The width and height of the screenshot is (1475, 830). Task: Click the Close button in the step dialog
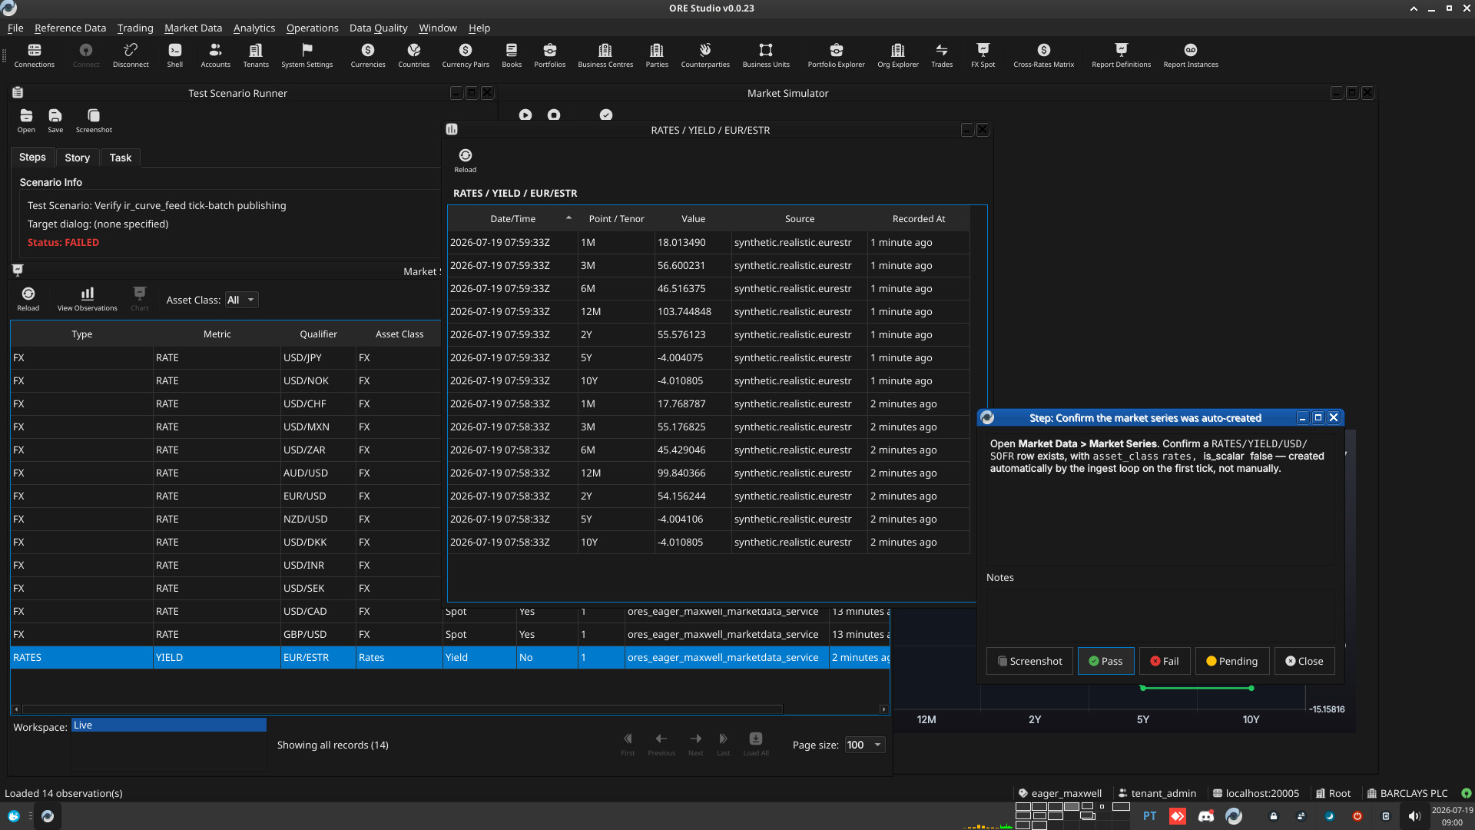coord(1304,661)
